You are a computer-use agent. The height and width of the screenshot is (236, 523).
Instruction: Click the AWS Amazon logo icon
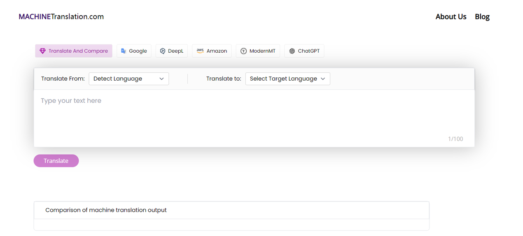pyautogui.click(x=200, y=51)
